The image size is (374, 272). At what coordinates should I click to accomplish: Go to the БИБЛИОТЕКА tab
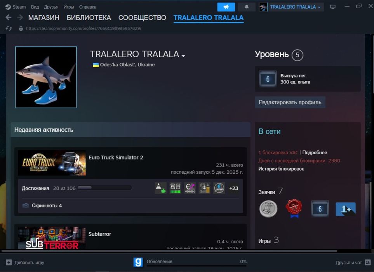(x=89, y=17)
